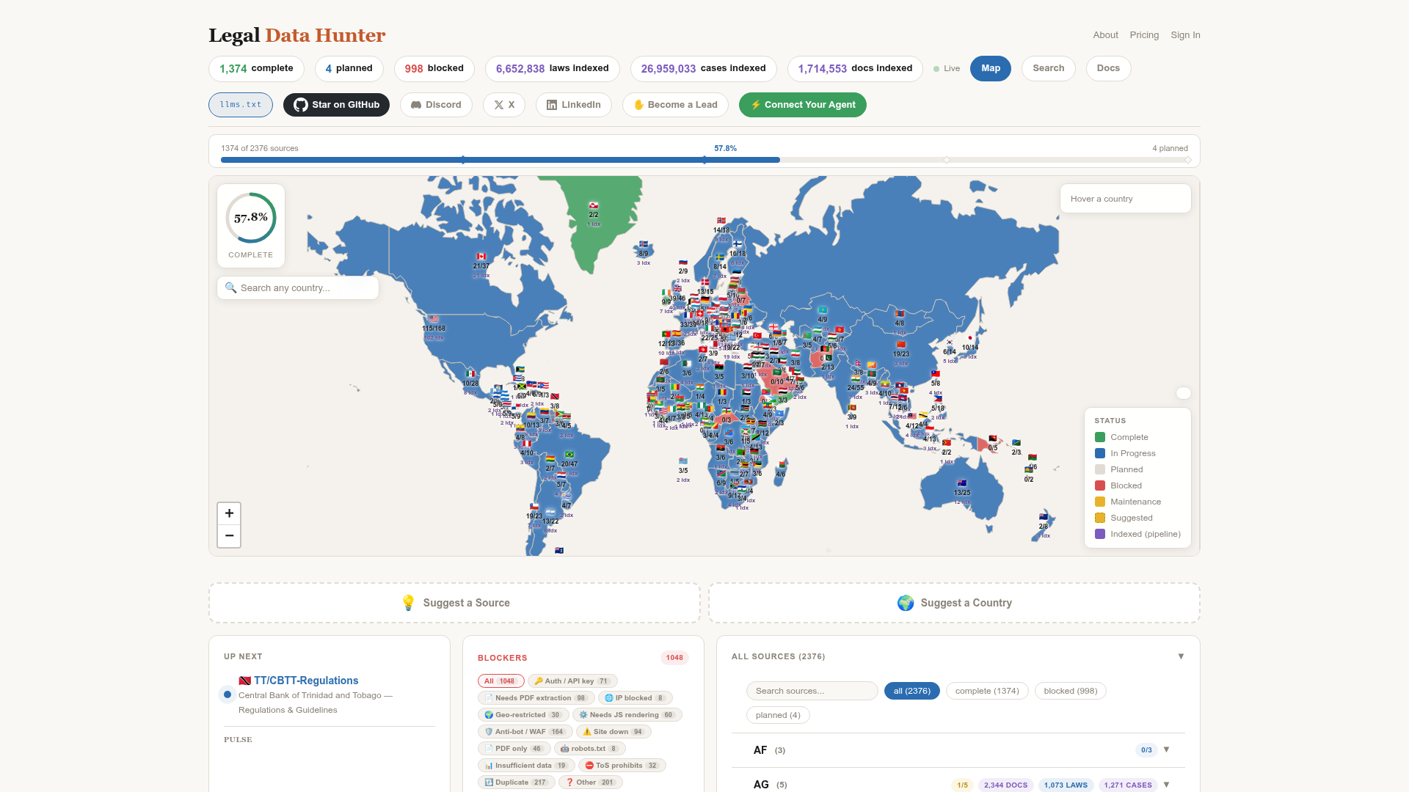This screenshot has width=1409, height=792.
Task: Click the lightning icon on Connect Your Agent
Action: 755,105
